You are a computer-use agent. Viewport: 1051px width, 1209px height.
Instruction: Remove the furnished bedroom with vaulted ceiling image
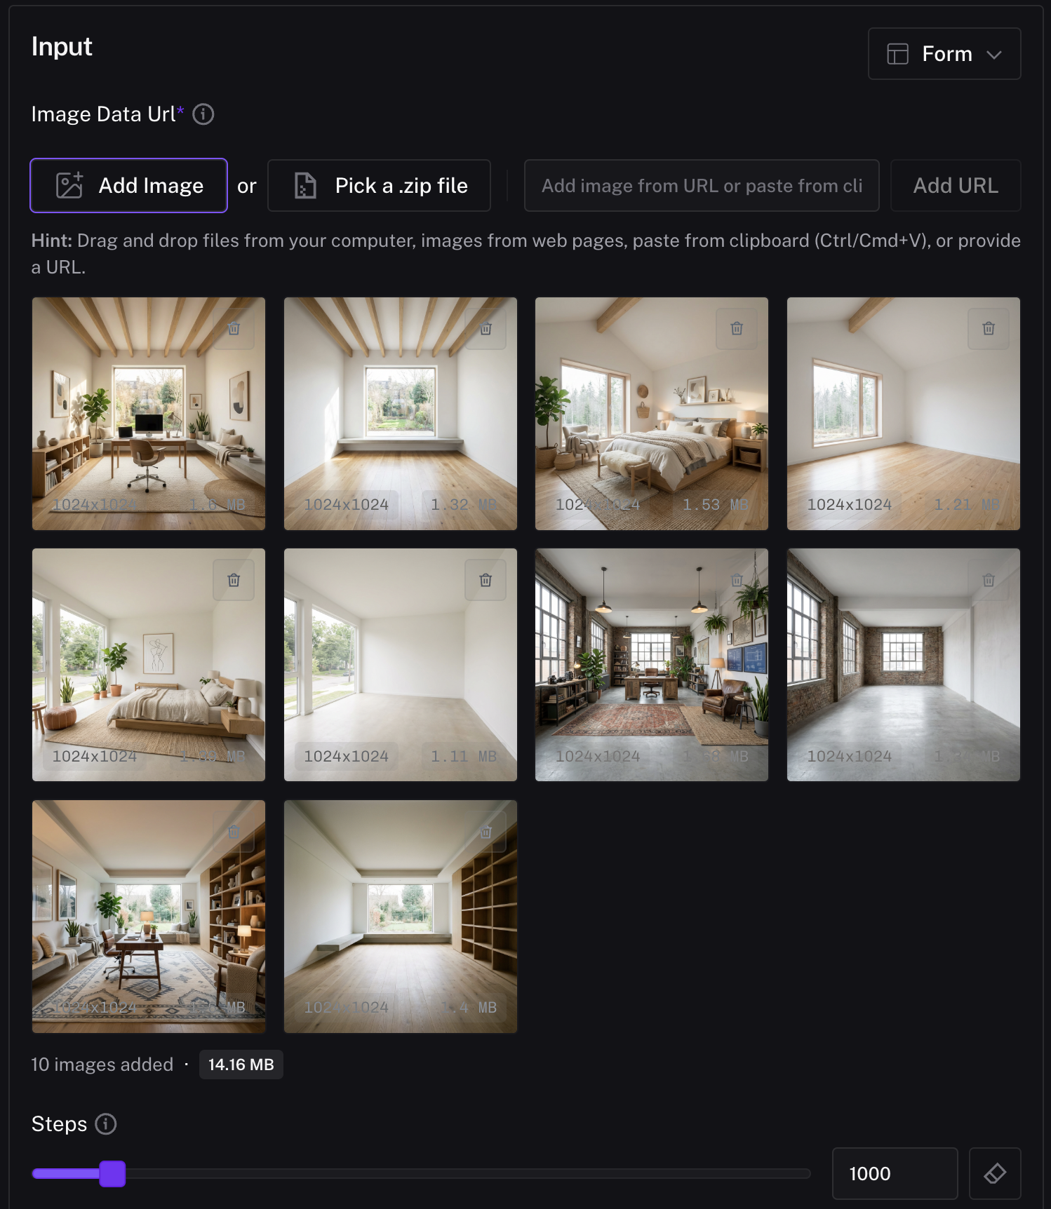(737, 329)
